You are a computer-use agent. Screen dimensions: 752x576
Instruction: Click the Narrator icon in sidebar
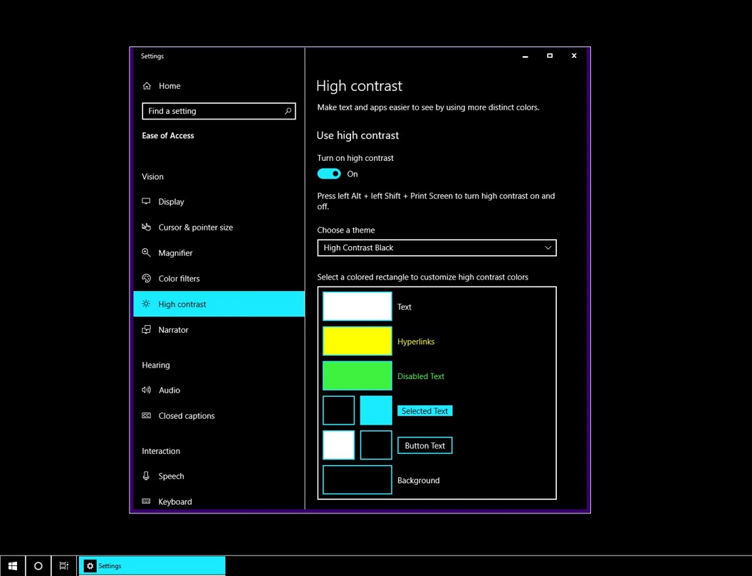pos(147,330)
